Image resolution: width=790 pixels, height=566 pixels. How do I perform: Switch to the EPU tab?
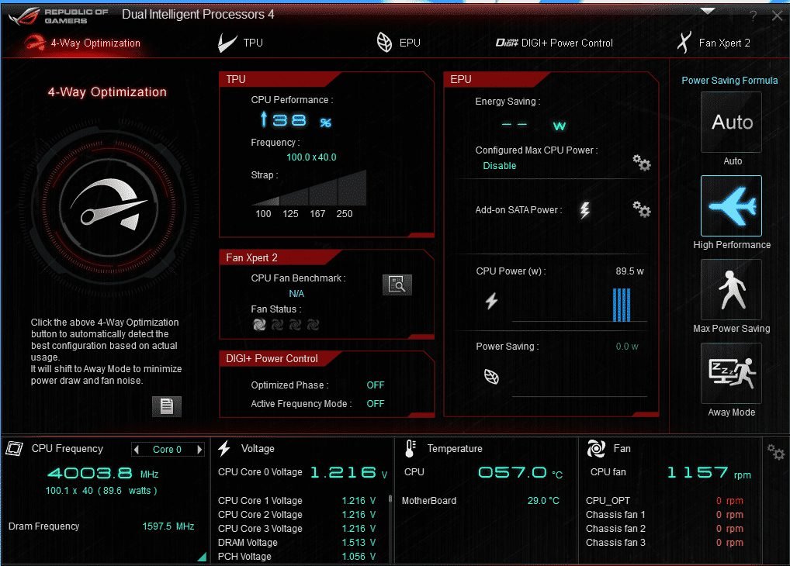tap(399, 43)
